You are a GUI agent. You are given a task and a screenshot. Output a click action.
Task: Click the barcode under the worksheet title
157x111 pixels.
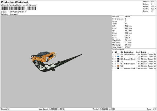point(19,8)
